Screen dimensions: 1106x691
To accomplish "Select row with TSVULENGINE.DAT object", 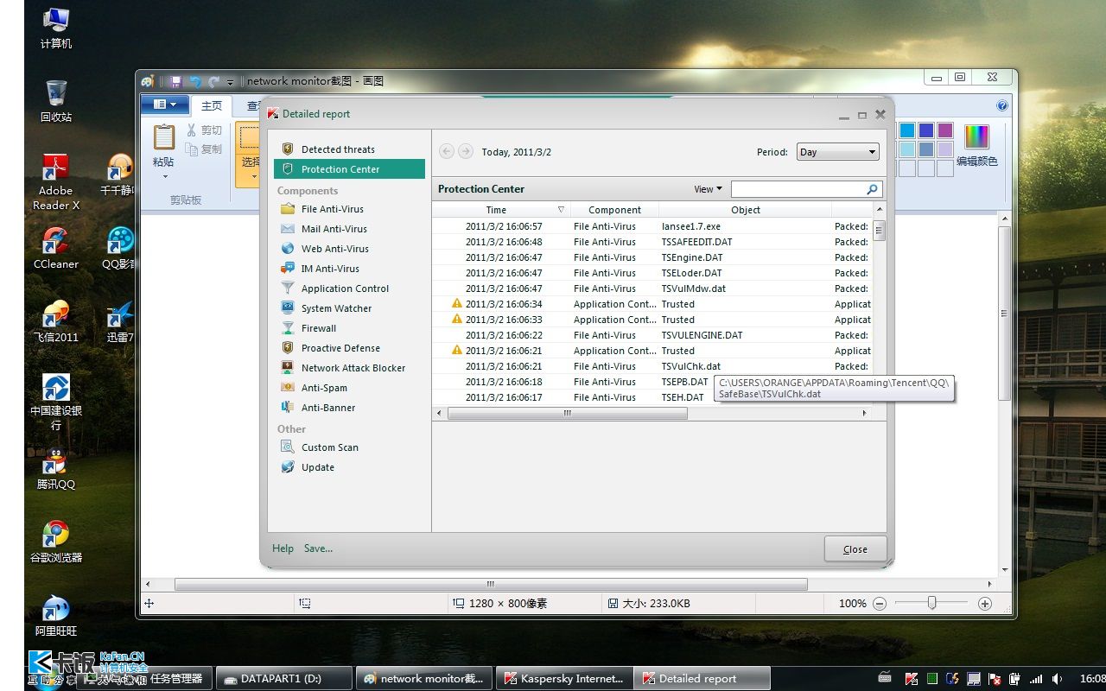I will (652, 335).
